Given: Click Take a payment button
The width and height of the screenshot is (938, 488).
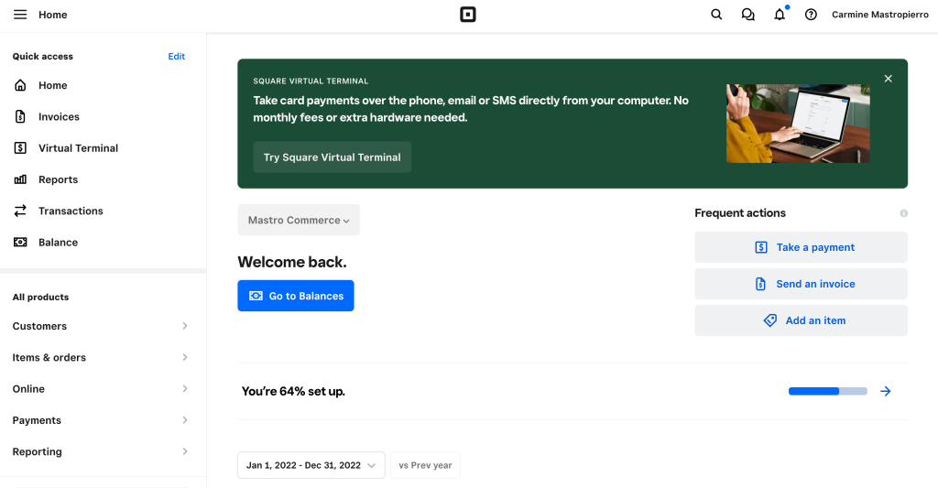Looking at the screenshot, I should pos(801,247).
